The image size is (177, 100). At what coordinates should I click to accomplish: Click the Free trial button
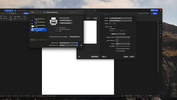pyautogui.click(x=155, y=10)
